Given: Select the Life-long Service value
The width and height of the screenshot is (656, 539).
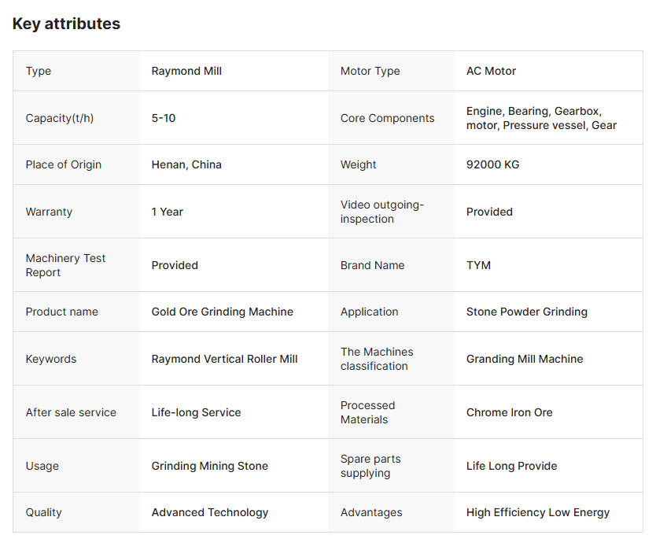Looking at the screenshot, I should coord(196,412).
